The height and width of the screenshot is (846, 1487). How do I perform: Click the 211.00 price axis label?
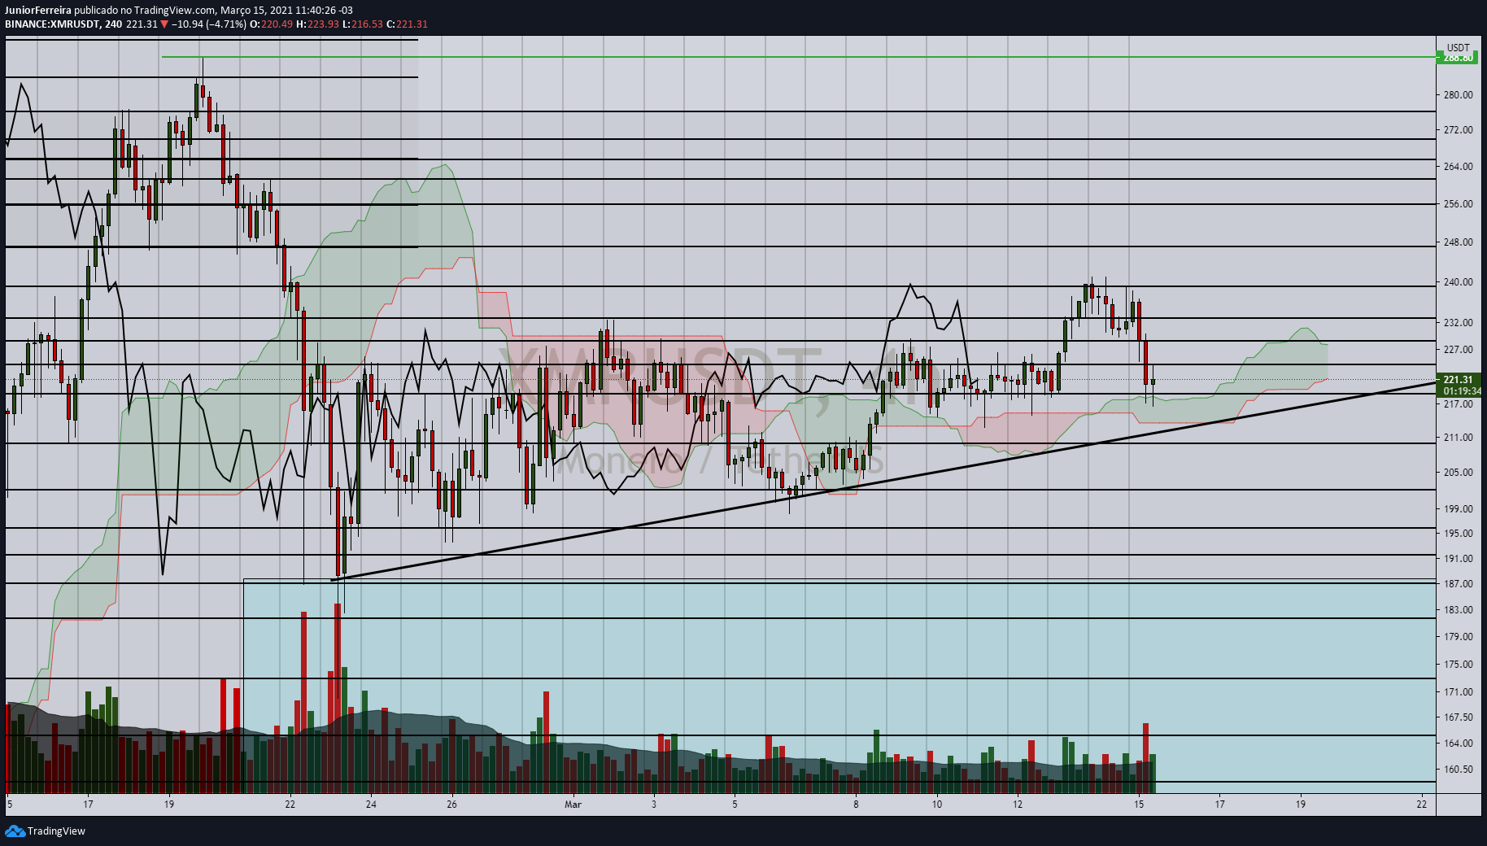click(x=1458, y=438)
